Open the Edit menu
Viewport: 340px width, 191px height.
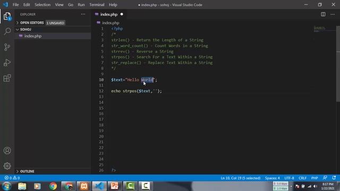coord(27,5)
